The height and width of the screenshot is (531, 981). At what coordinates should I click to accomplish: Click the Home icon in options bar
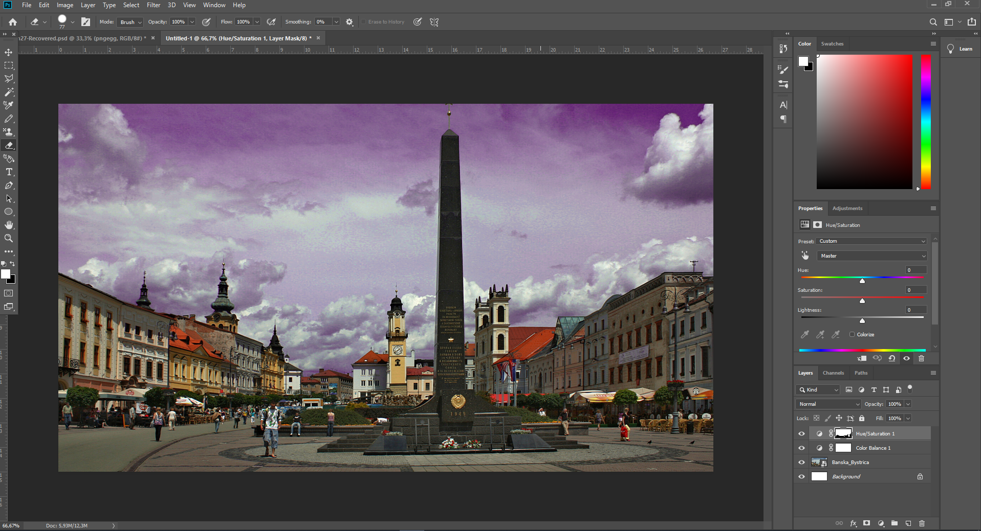pyautogui.click(x=13, y=22)
